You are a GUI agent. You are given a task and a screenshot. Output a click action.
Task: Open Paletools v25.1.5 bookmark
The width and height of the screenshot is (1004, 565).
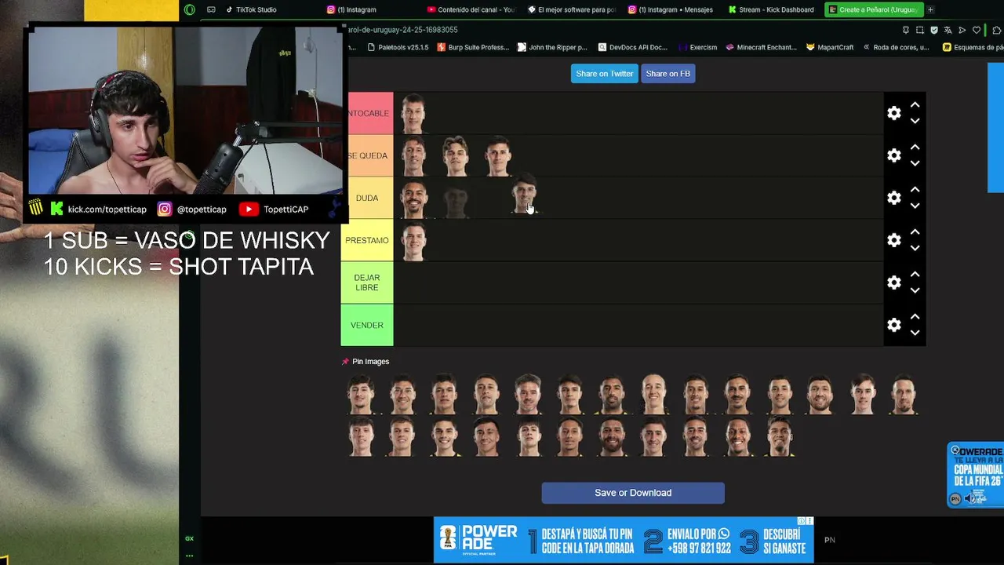point(398,47)
